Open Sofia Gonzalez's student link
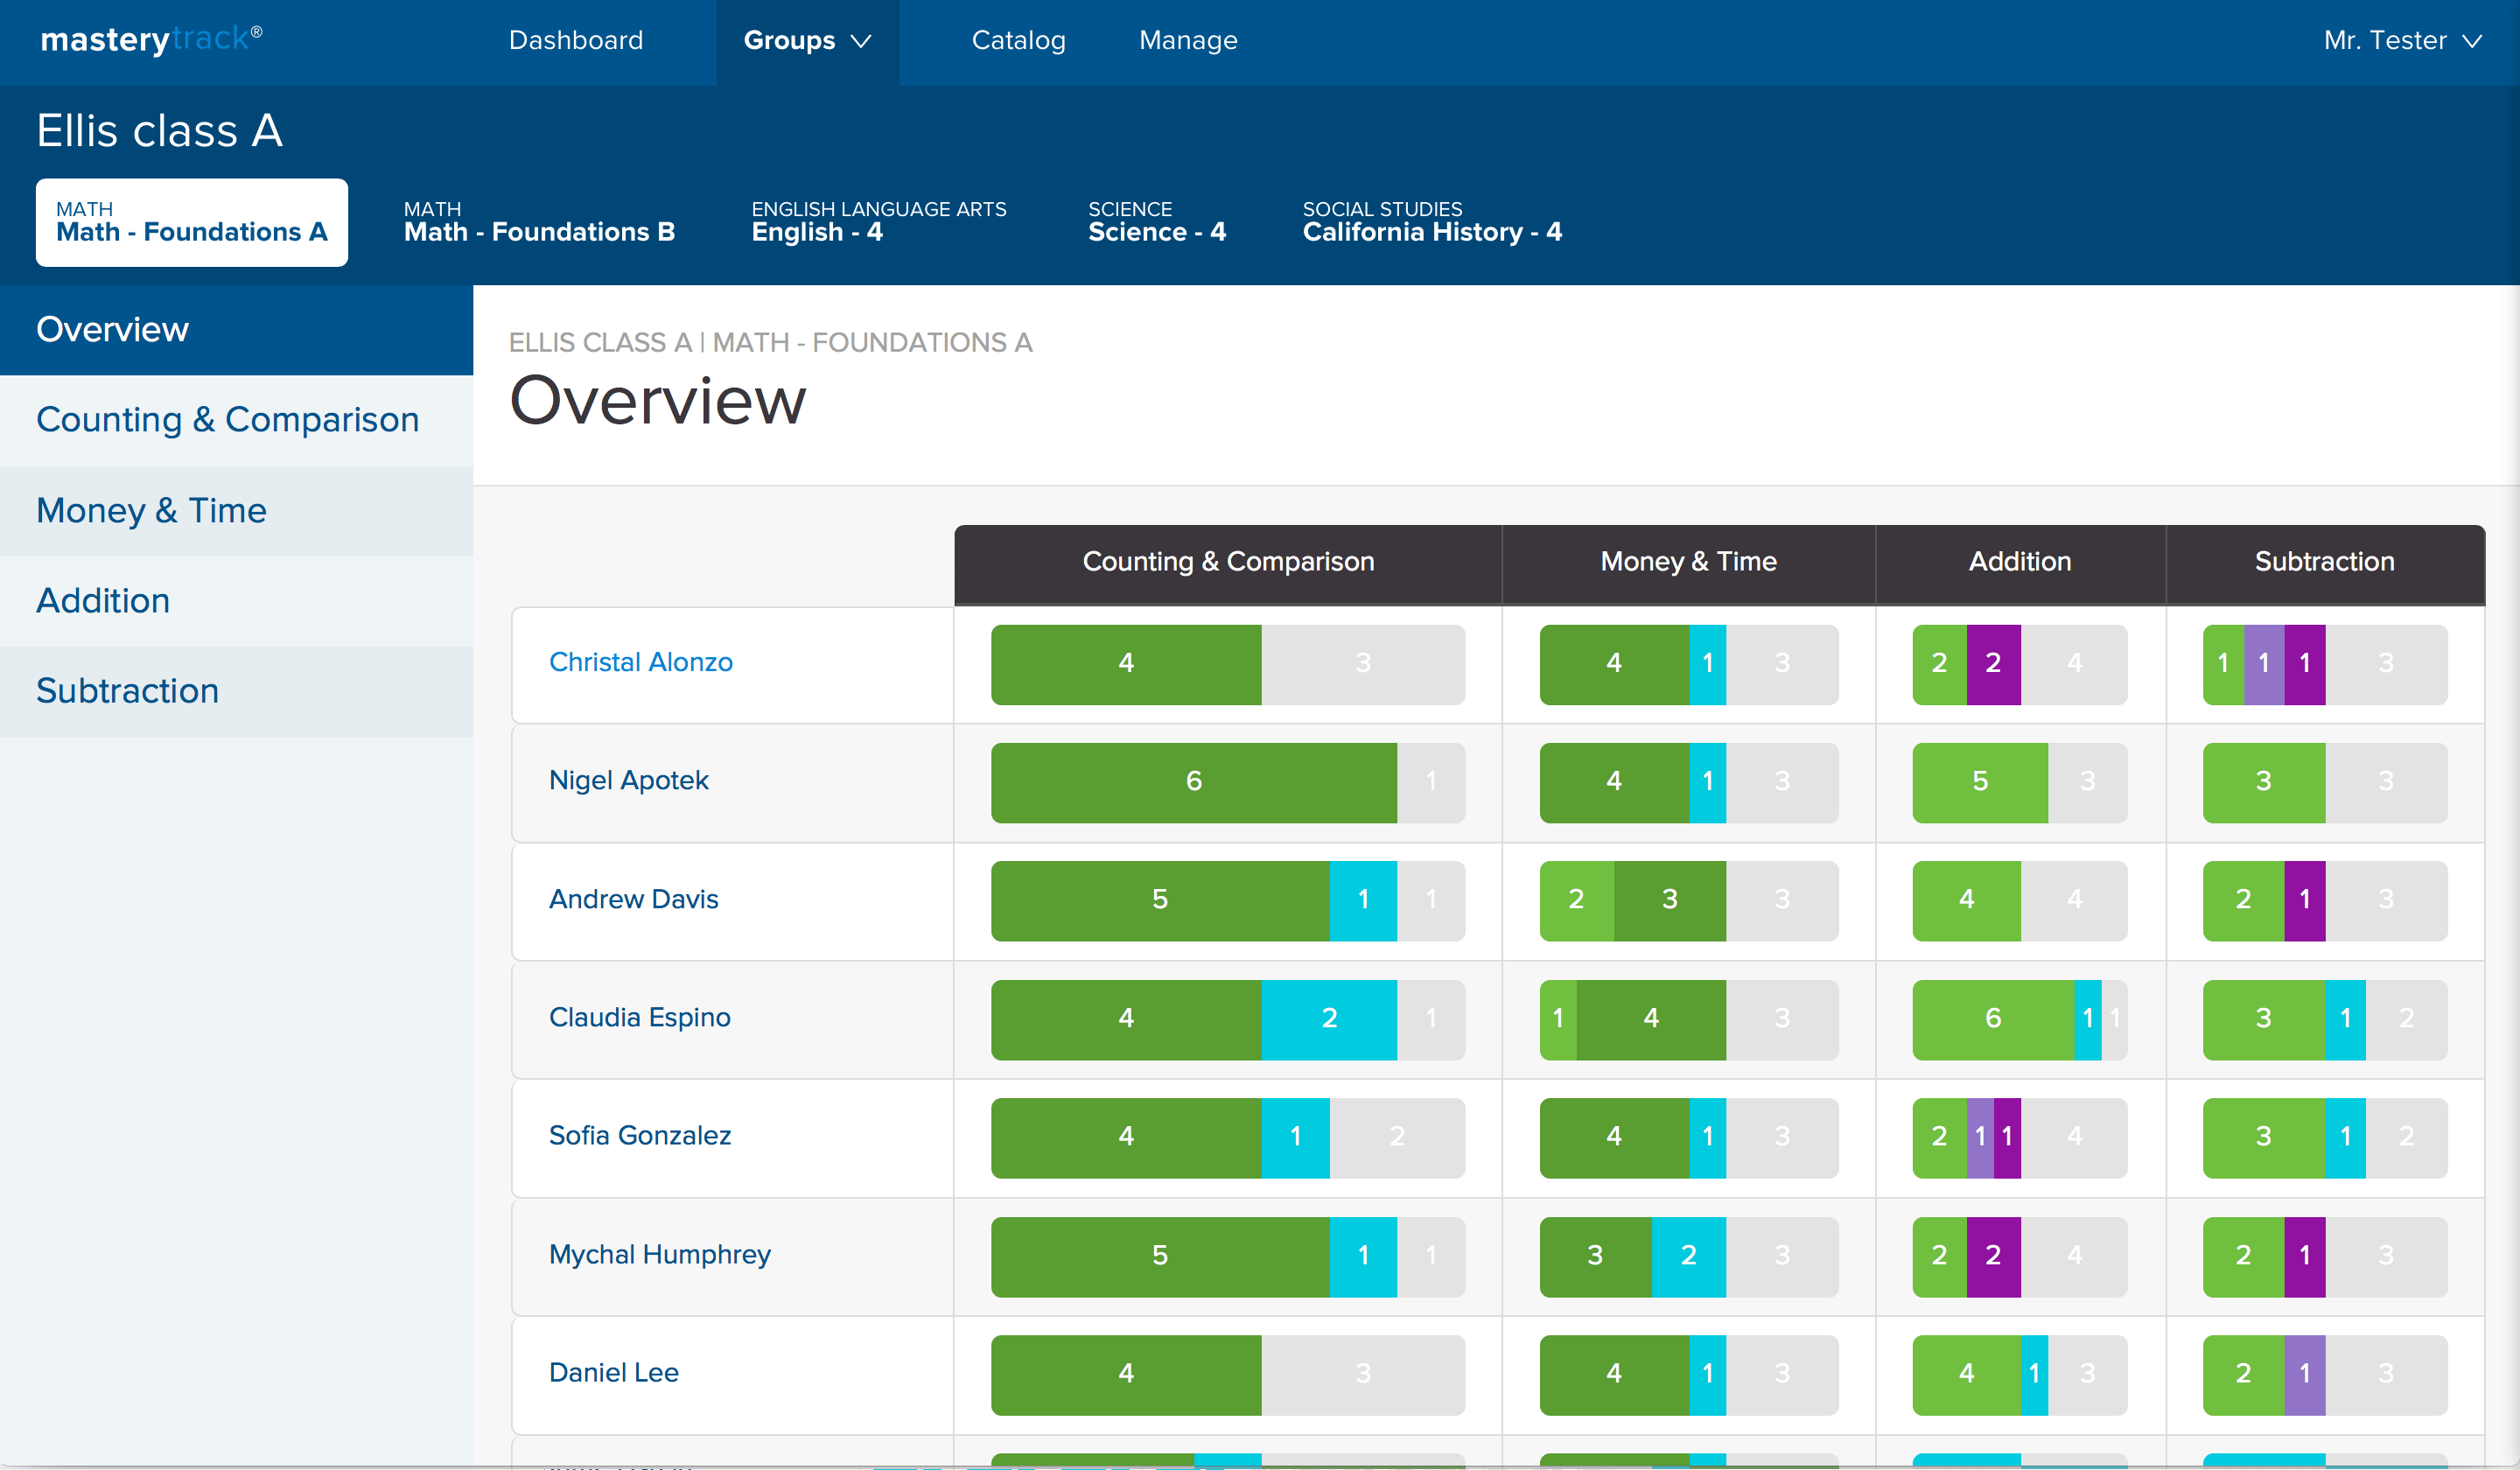The image size is (2520, 1470). point(639,1135)
